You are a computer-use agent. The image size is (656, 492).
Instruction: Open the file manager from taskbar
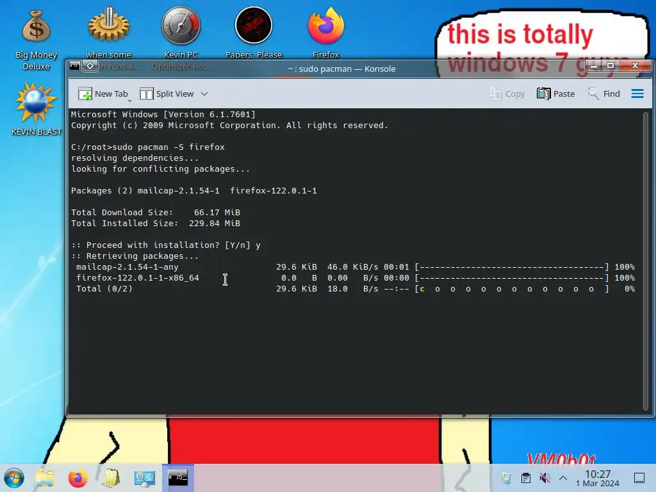pyautogui.click(x=45, y=478)
